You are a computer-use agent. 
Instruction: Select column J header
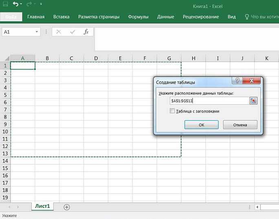pyautogui.click(x=242, y=58)
